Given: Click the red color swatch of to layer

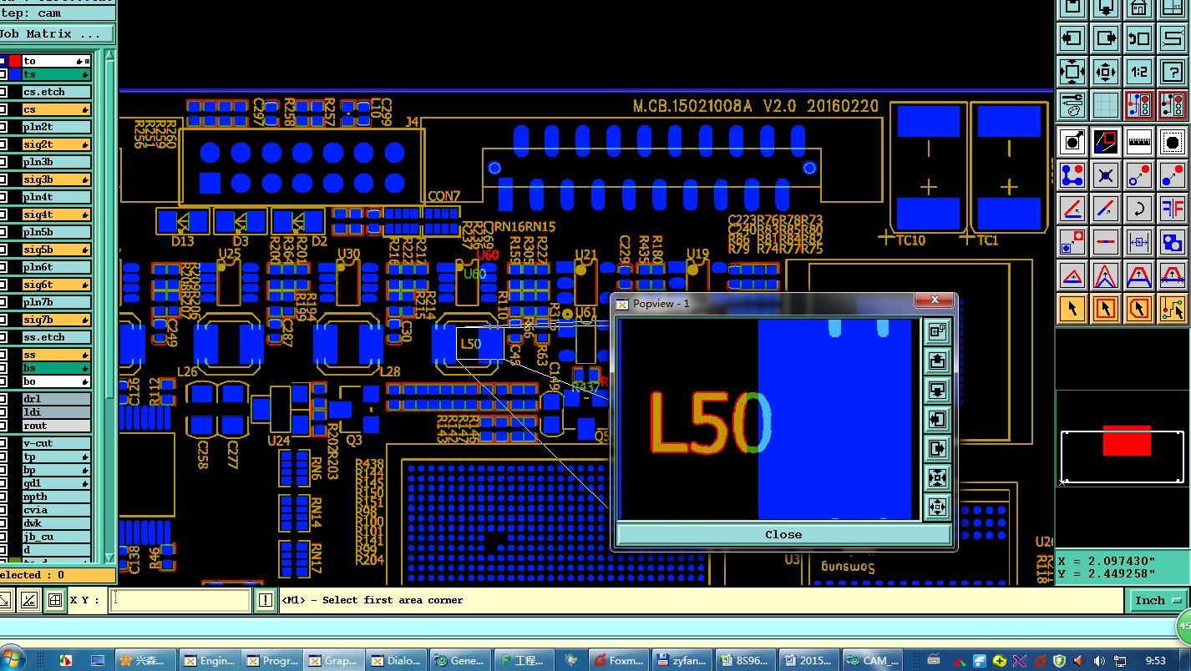Looking at the screenshot, I should (14, 61).
